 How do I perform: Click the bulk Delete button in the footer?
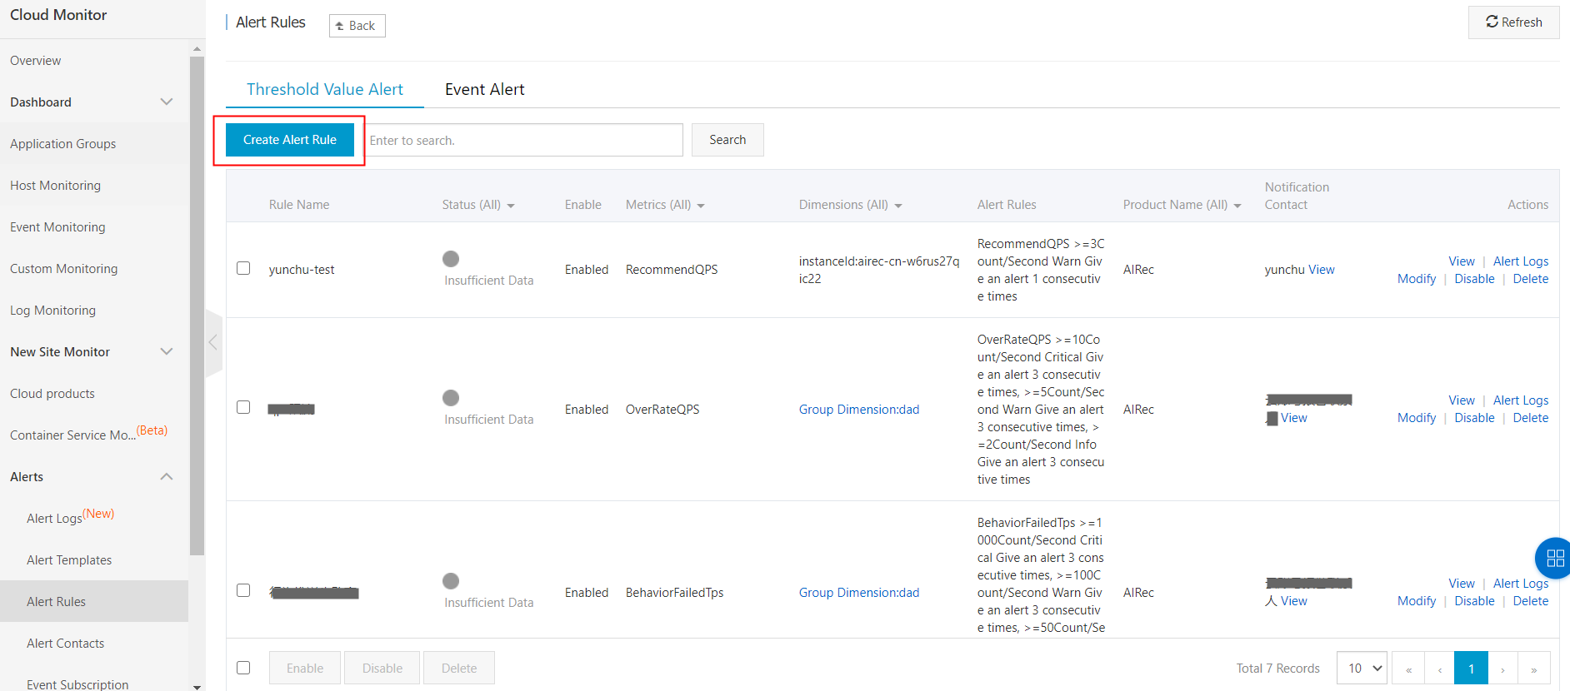(459, 668)
